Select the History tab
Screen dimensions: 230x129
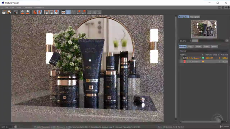pos(183,47)
